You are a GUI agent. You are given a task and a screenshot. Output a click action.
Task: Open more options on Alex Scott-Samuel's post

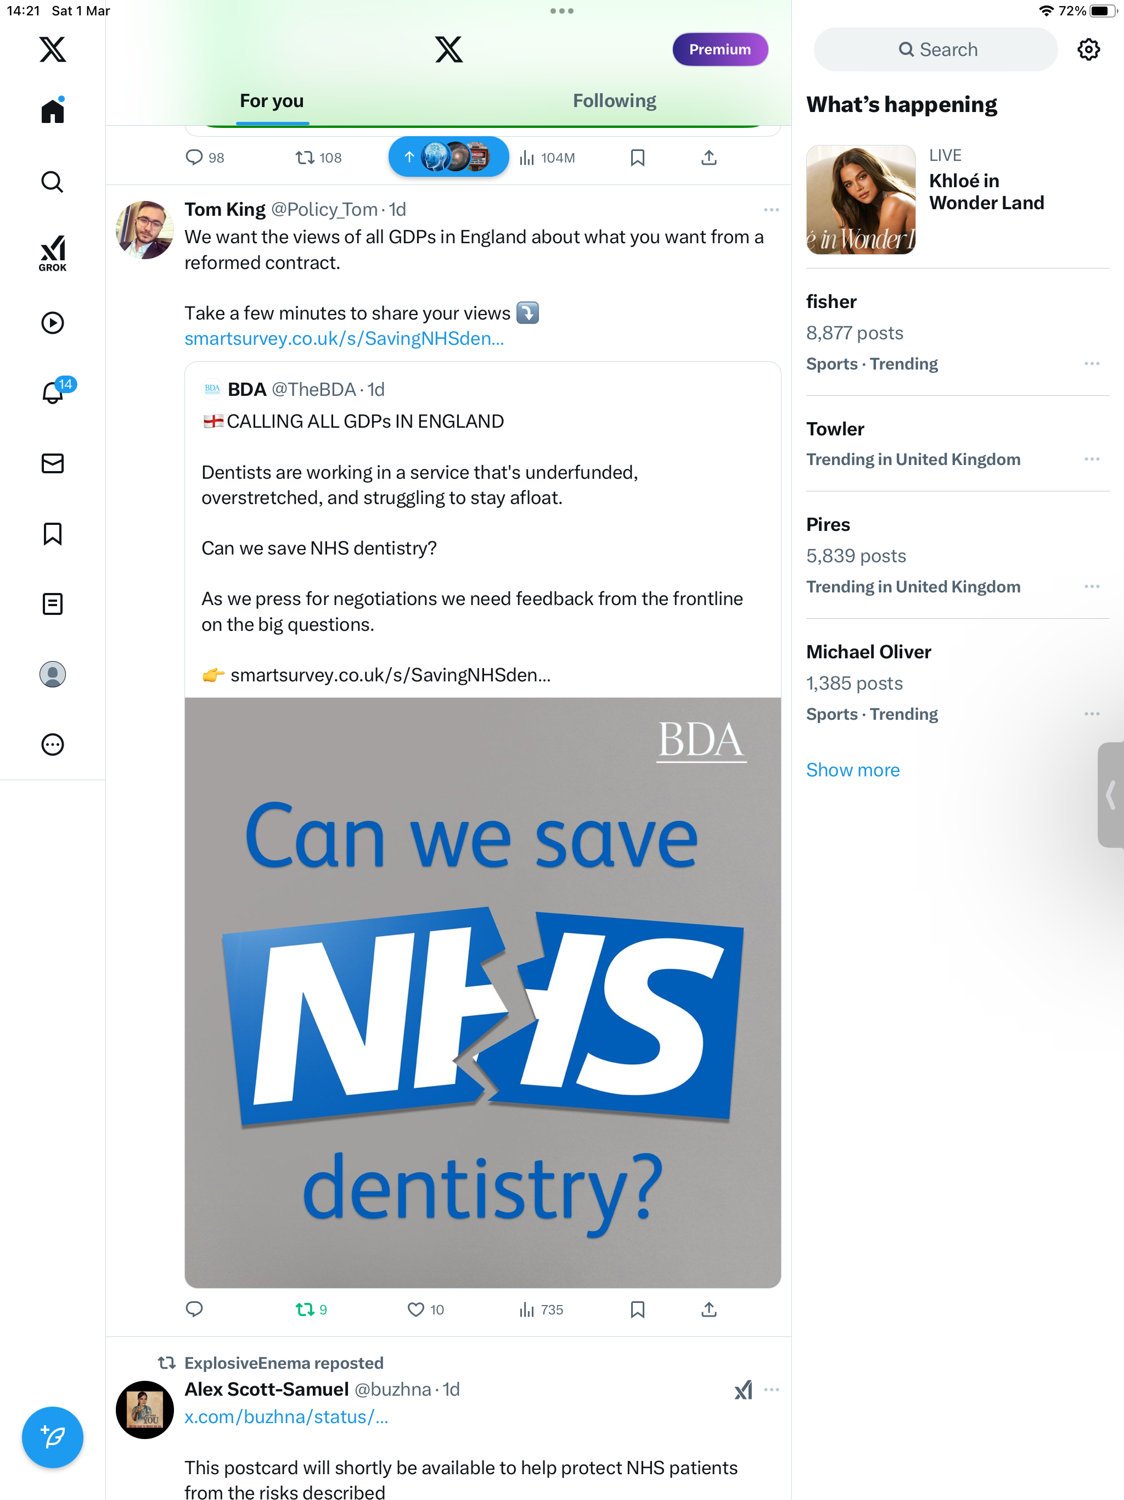[772, 1390]
